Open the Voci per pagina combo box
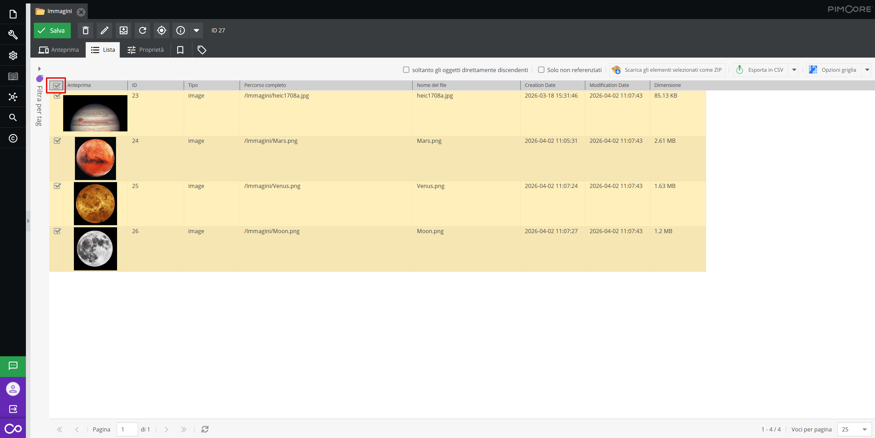The height and width of the screenshot is (438, 875). [x=854, y=429]
